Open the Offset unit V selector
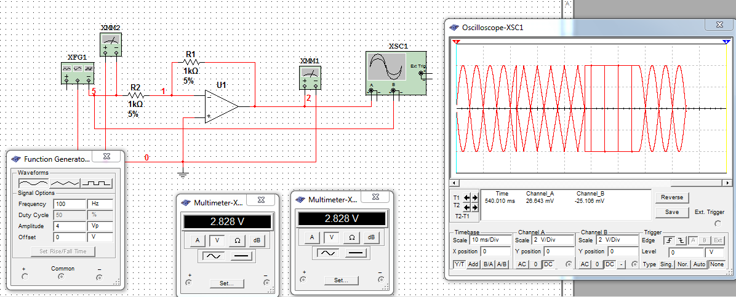Viewport: 736px width, 297px height. 100,237
